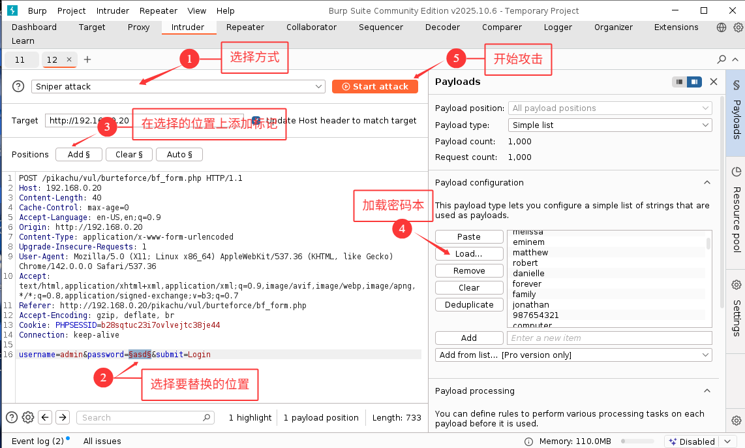Go to the previous search match
The image size is (745, 448).
tap(45, 417)
